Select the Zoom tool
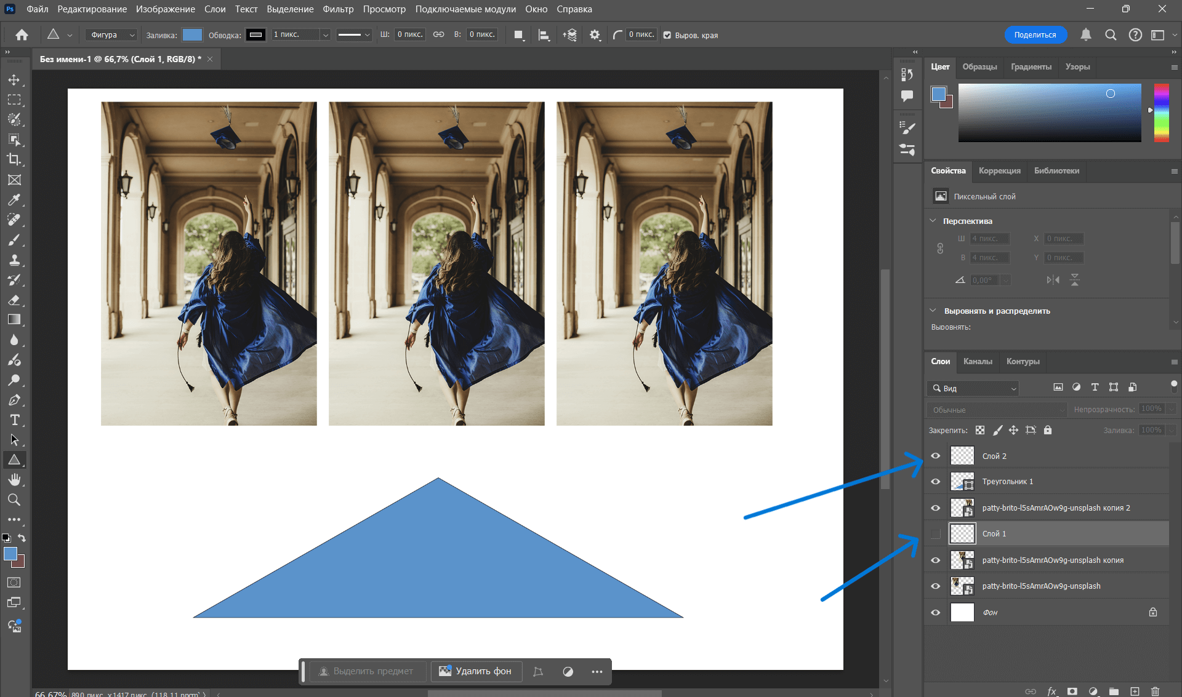 (14, 500)
